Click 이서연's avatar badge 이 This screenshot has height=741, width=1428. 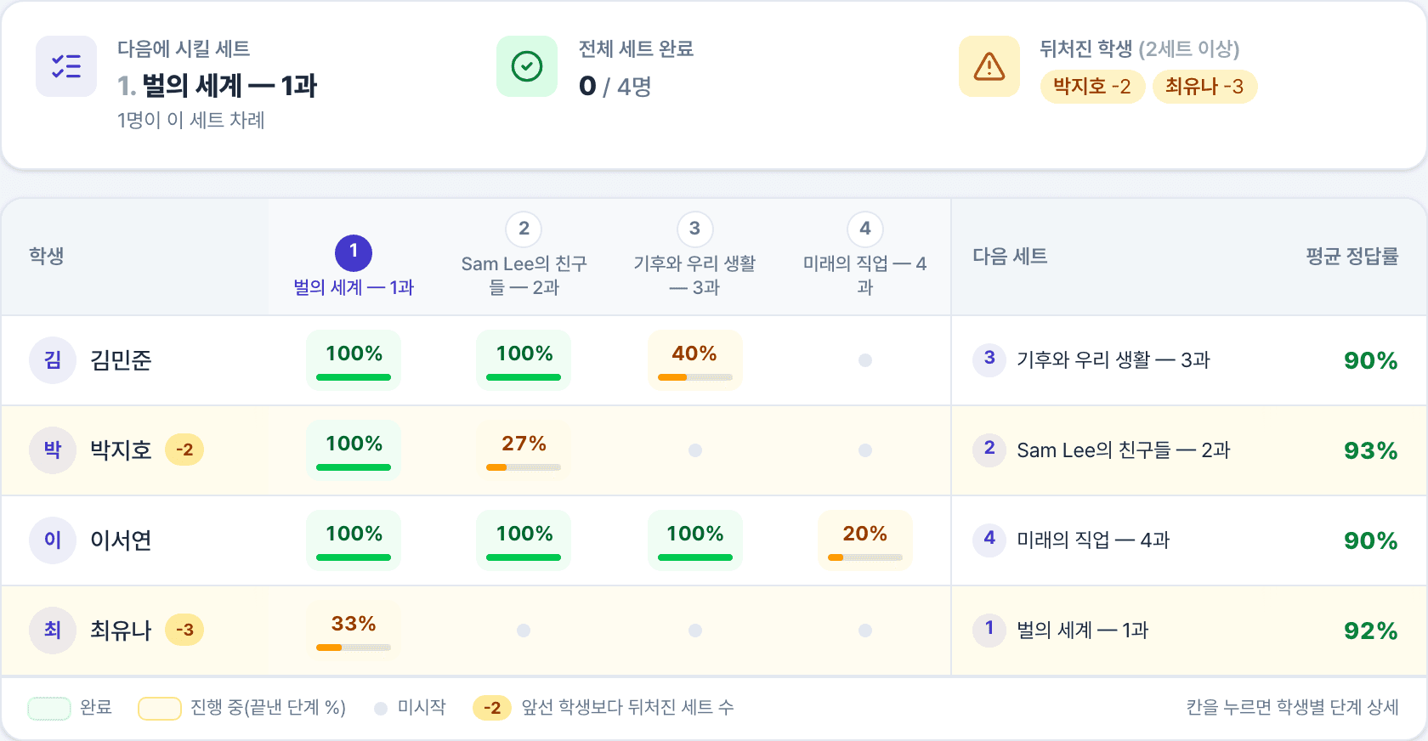click(x=53, y=540)
